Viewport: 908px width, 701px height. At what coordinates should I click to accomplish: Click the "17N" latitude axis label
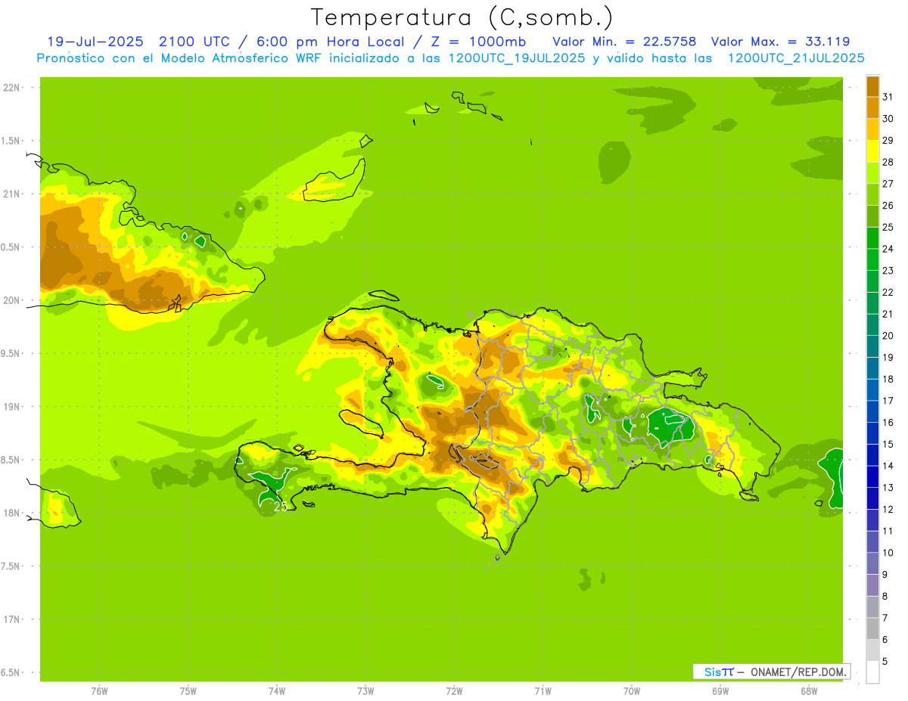(11, 619)
